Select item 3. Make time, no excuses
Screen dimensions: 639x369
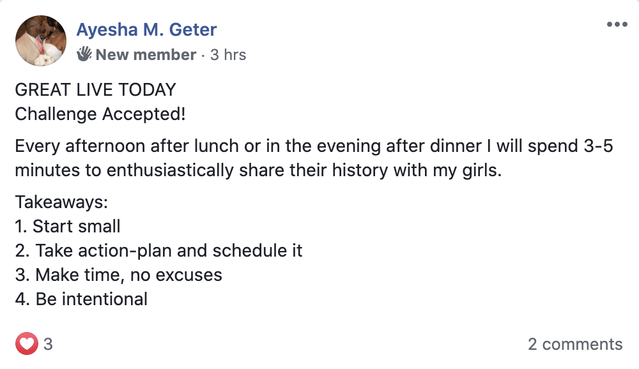click(119, 275)
